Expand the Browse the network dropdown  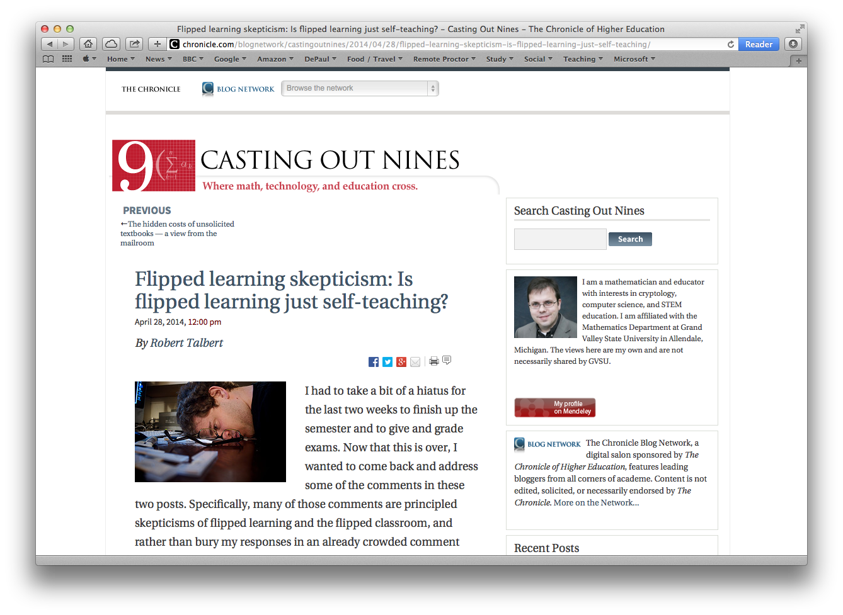tap(360, 89)
